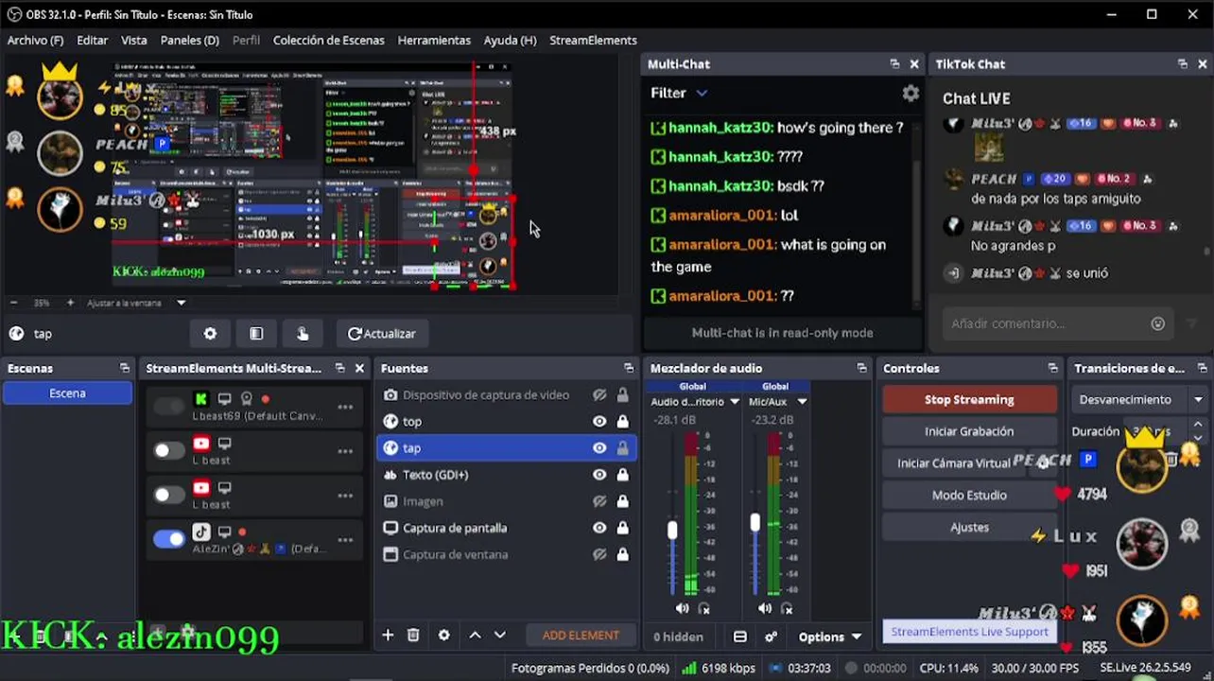Viewport: 1214px width, 681px height.
Task: Zoom in the preview with plus icon
Action: tap(70, 303)
